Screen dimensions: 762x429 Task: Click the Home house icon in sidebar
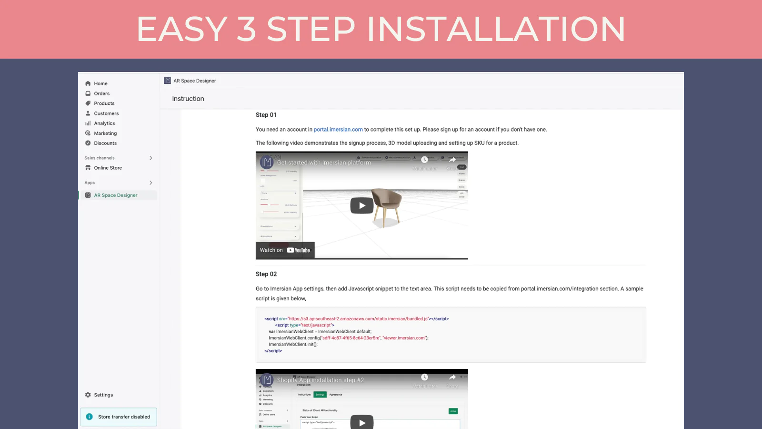coord(88,83)
